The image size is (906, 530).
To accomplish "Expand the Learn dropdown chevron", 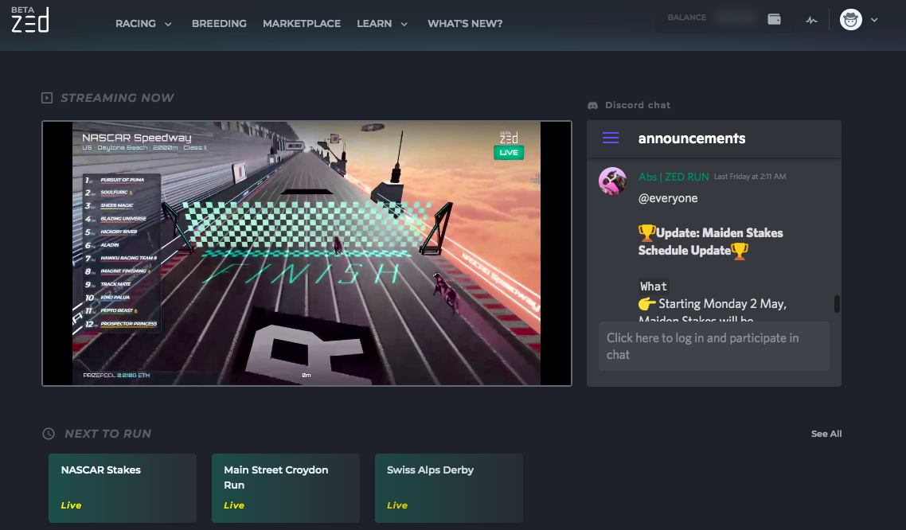I will [x=404, y=24].
